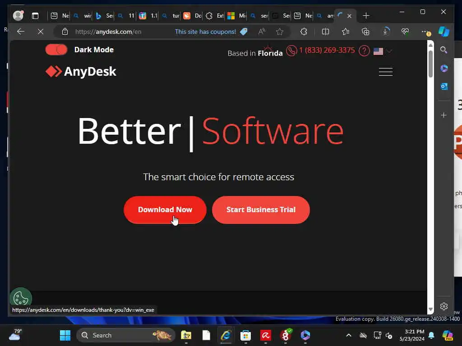This screenshot has width=462, height=346.
Task: Go back with the browser back arrow
Action: 21,32
